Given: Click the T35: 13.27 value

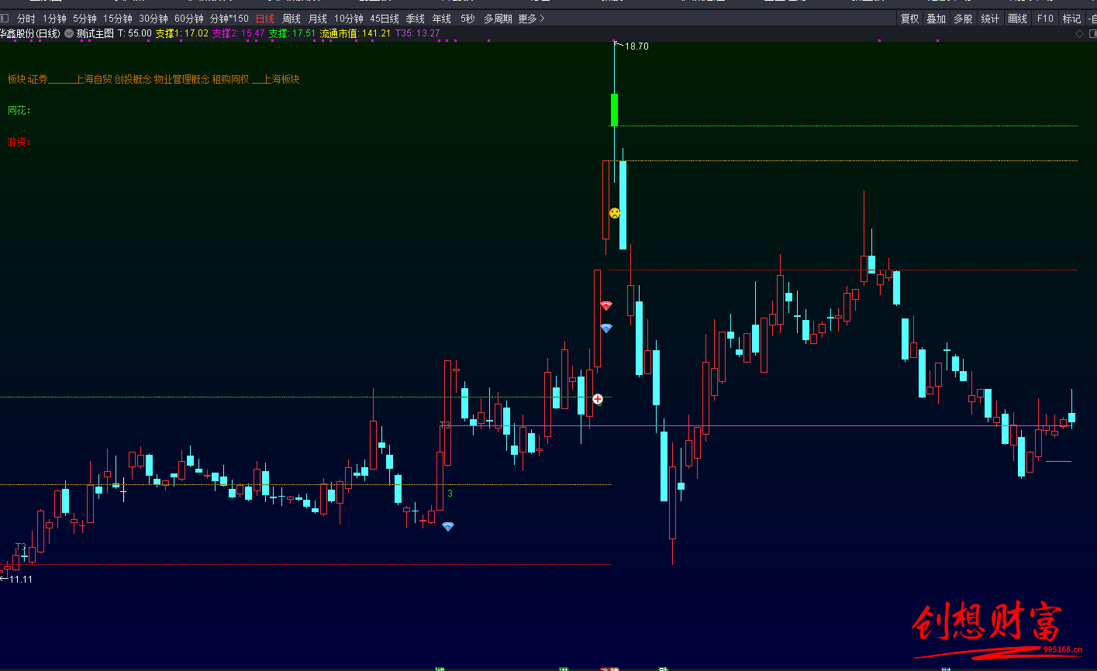Looking at the screenshot, I should click(418, 33).
